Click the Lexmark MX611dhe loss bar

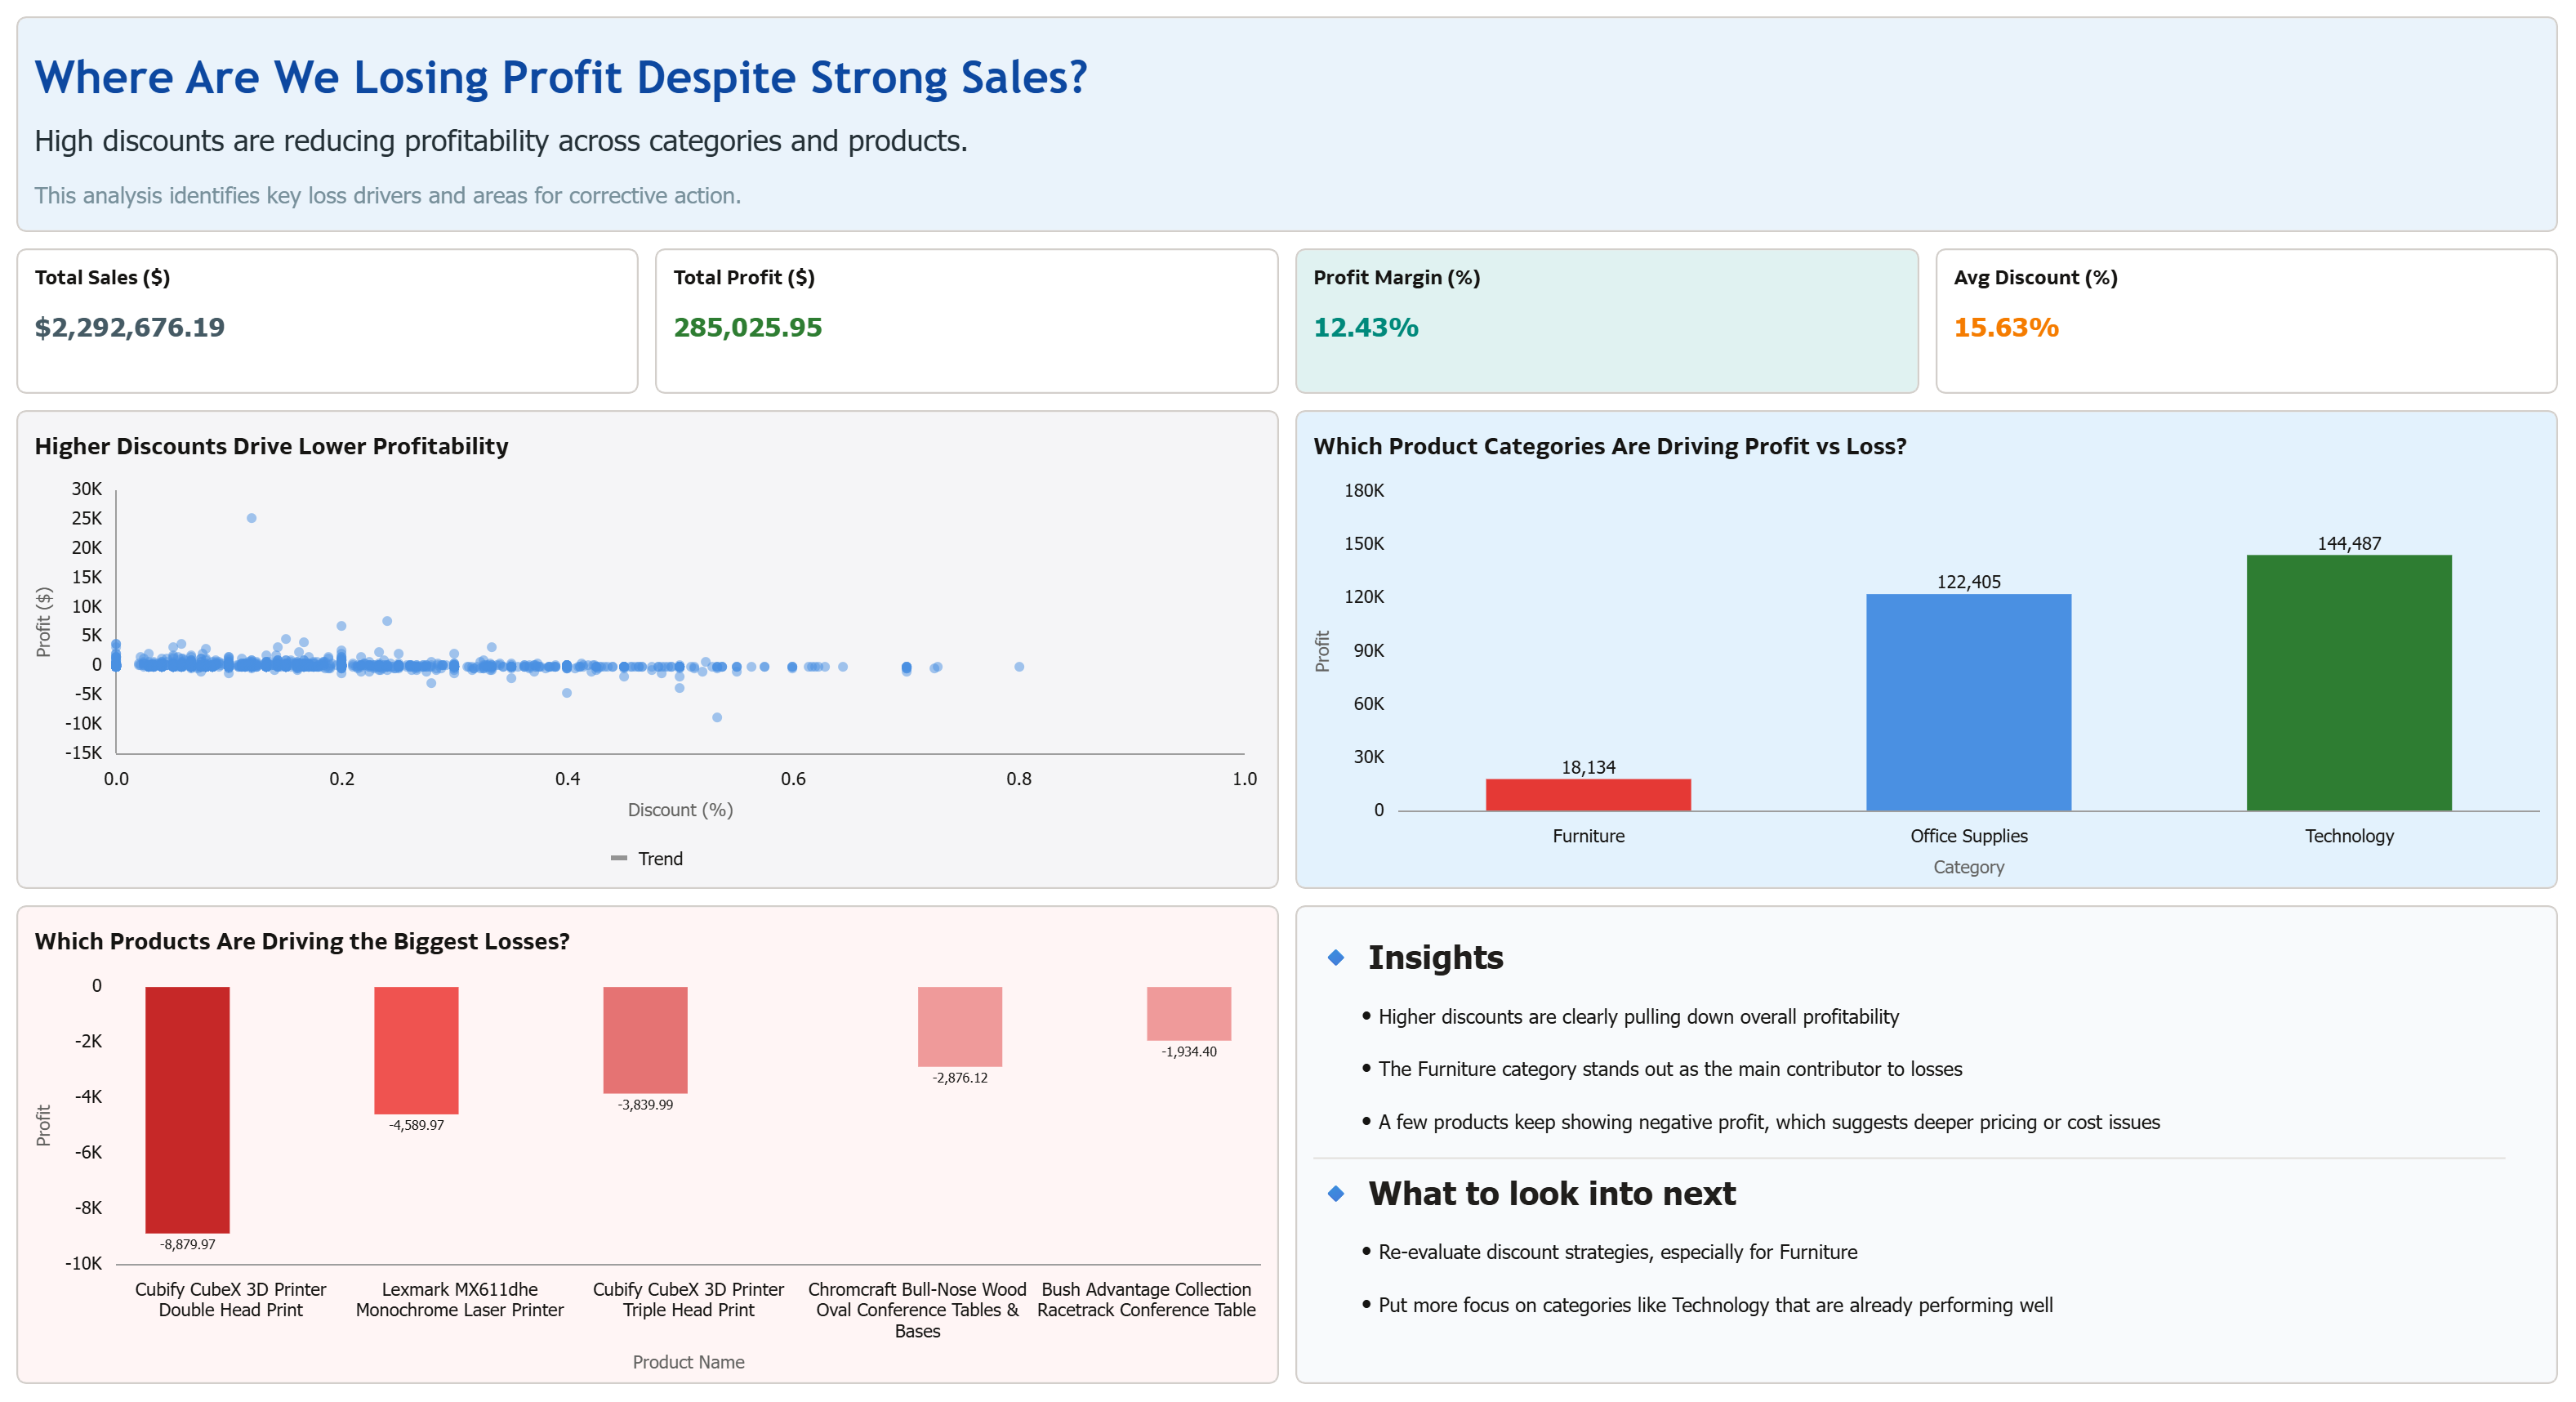tap(416, 1050)
